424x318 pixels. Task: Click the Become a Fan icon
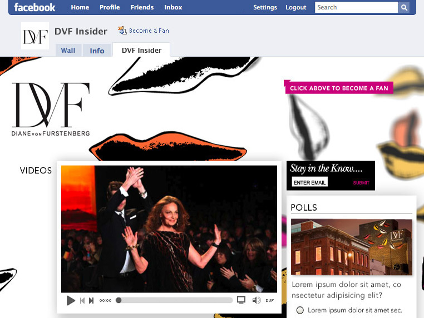click(x=122, y=30)
